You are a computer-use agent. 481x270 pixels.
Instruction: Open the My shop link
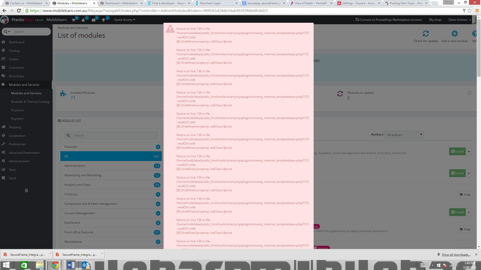tap(435, 20)
